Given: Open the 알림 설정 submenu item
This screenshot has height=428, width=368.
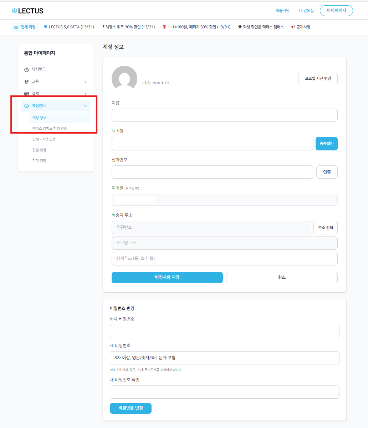Looking at the screenshot, I should point(39,150).
